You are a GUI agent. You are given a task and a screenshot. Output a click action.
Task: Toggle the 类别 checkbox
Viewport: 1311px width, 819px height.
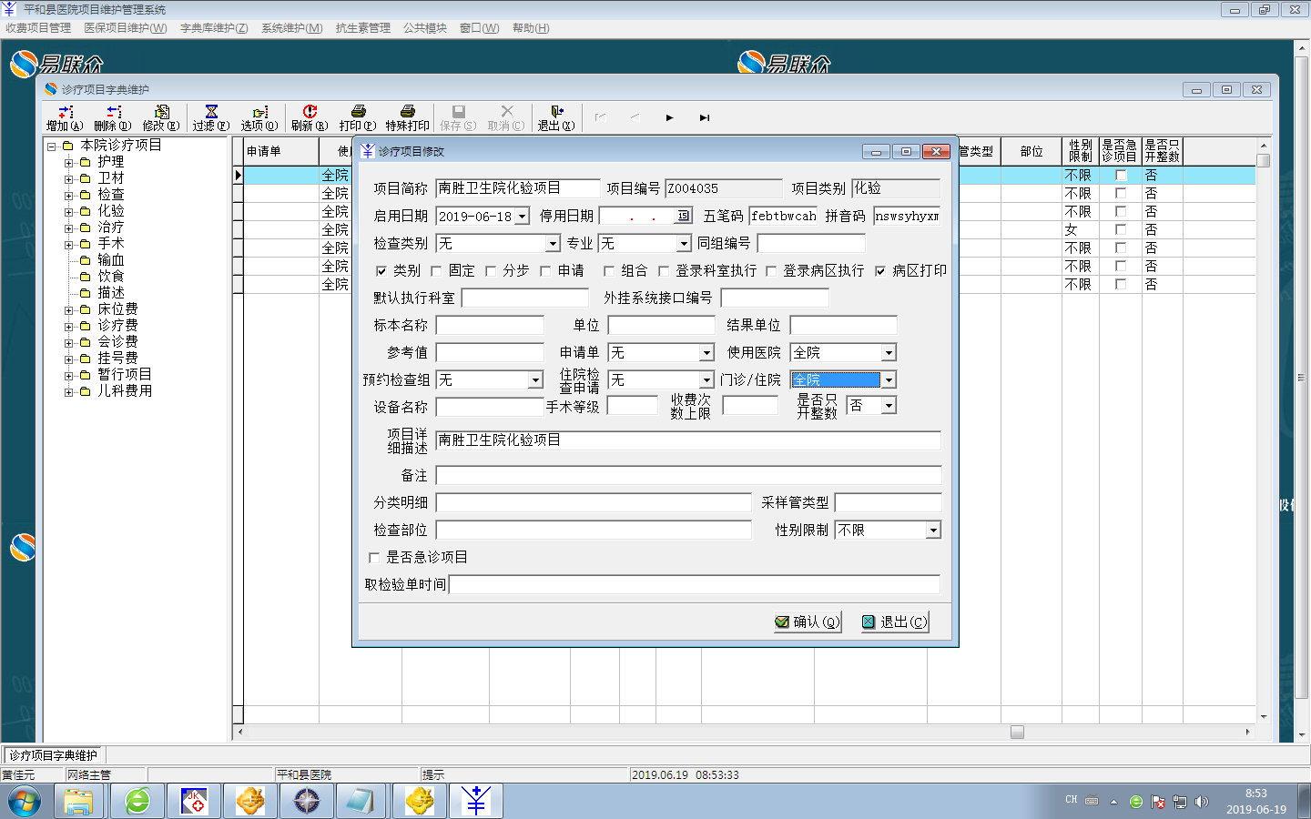point(381,270)
